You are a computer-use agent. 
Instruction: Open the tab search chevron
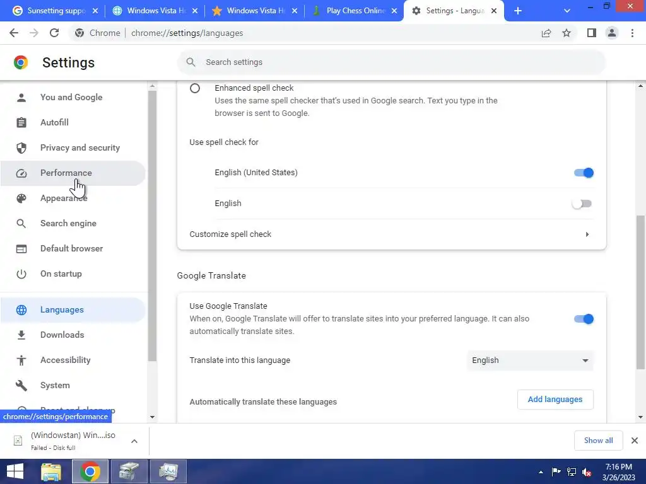pos(567,11)
